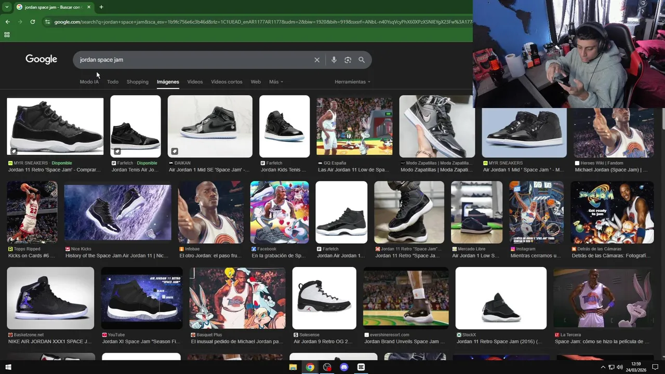The width and height of the screenshot is (665, 374).
Task: Select the Imágenes tab
Action: click(168, 82)
